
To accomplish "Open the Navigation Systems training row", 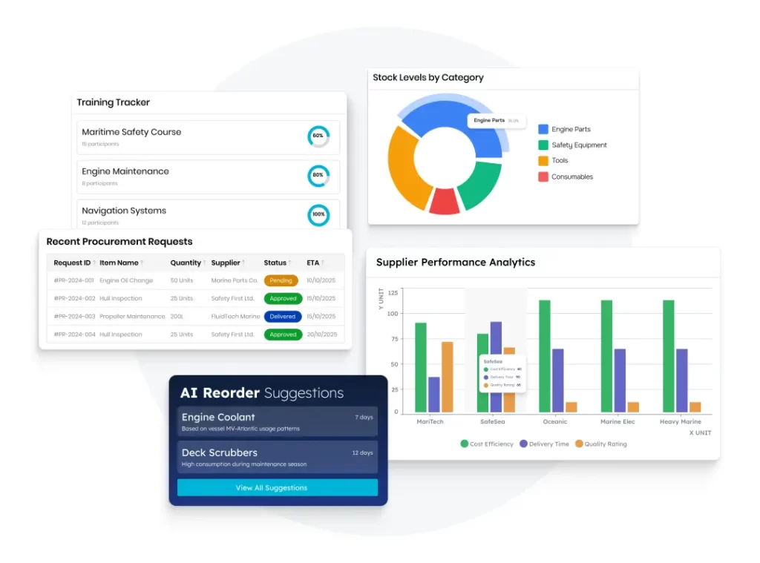I will pos(208,214).
